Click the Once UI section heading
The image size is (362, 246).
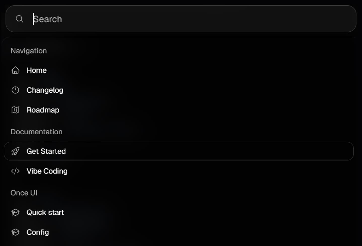[x=24, y=193]
